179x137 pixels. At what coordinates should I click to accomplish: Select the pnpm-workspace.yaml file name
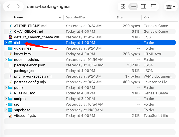tap(33, 76)
